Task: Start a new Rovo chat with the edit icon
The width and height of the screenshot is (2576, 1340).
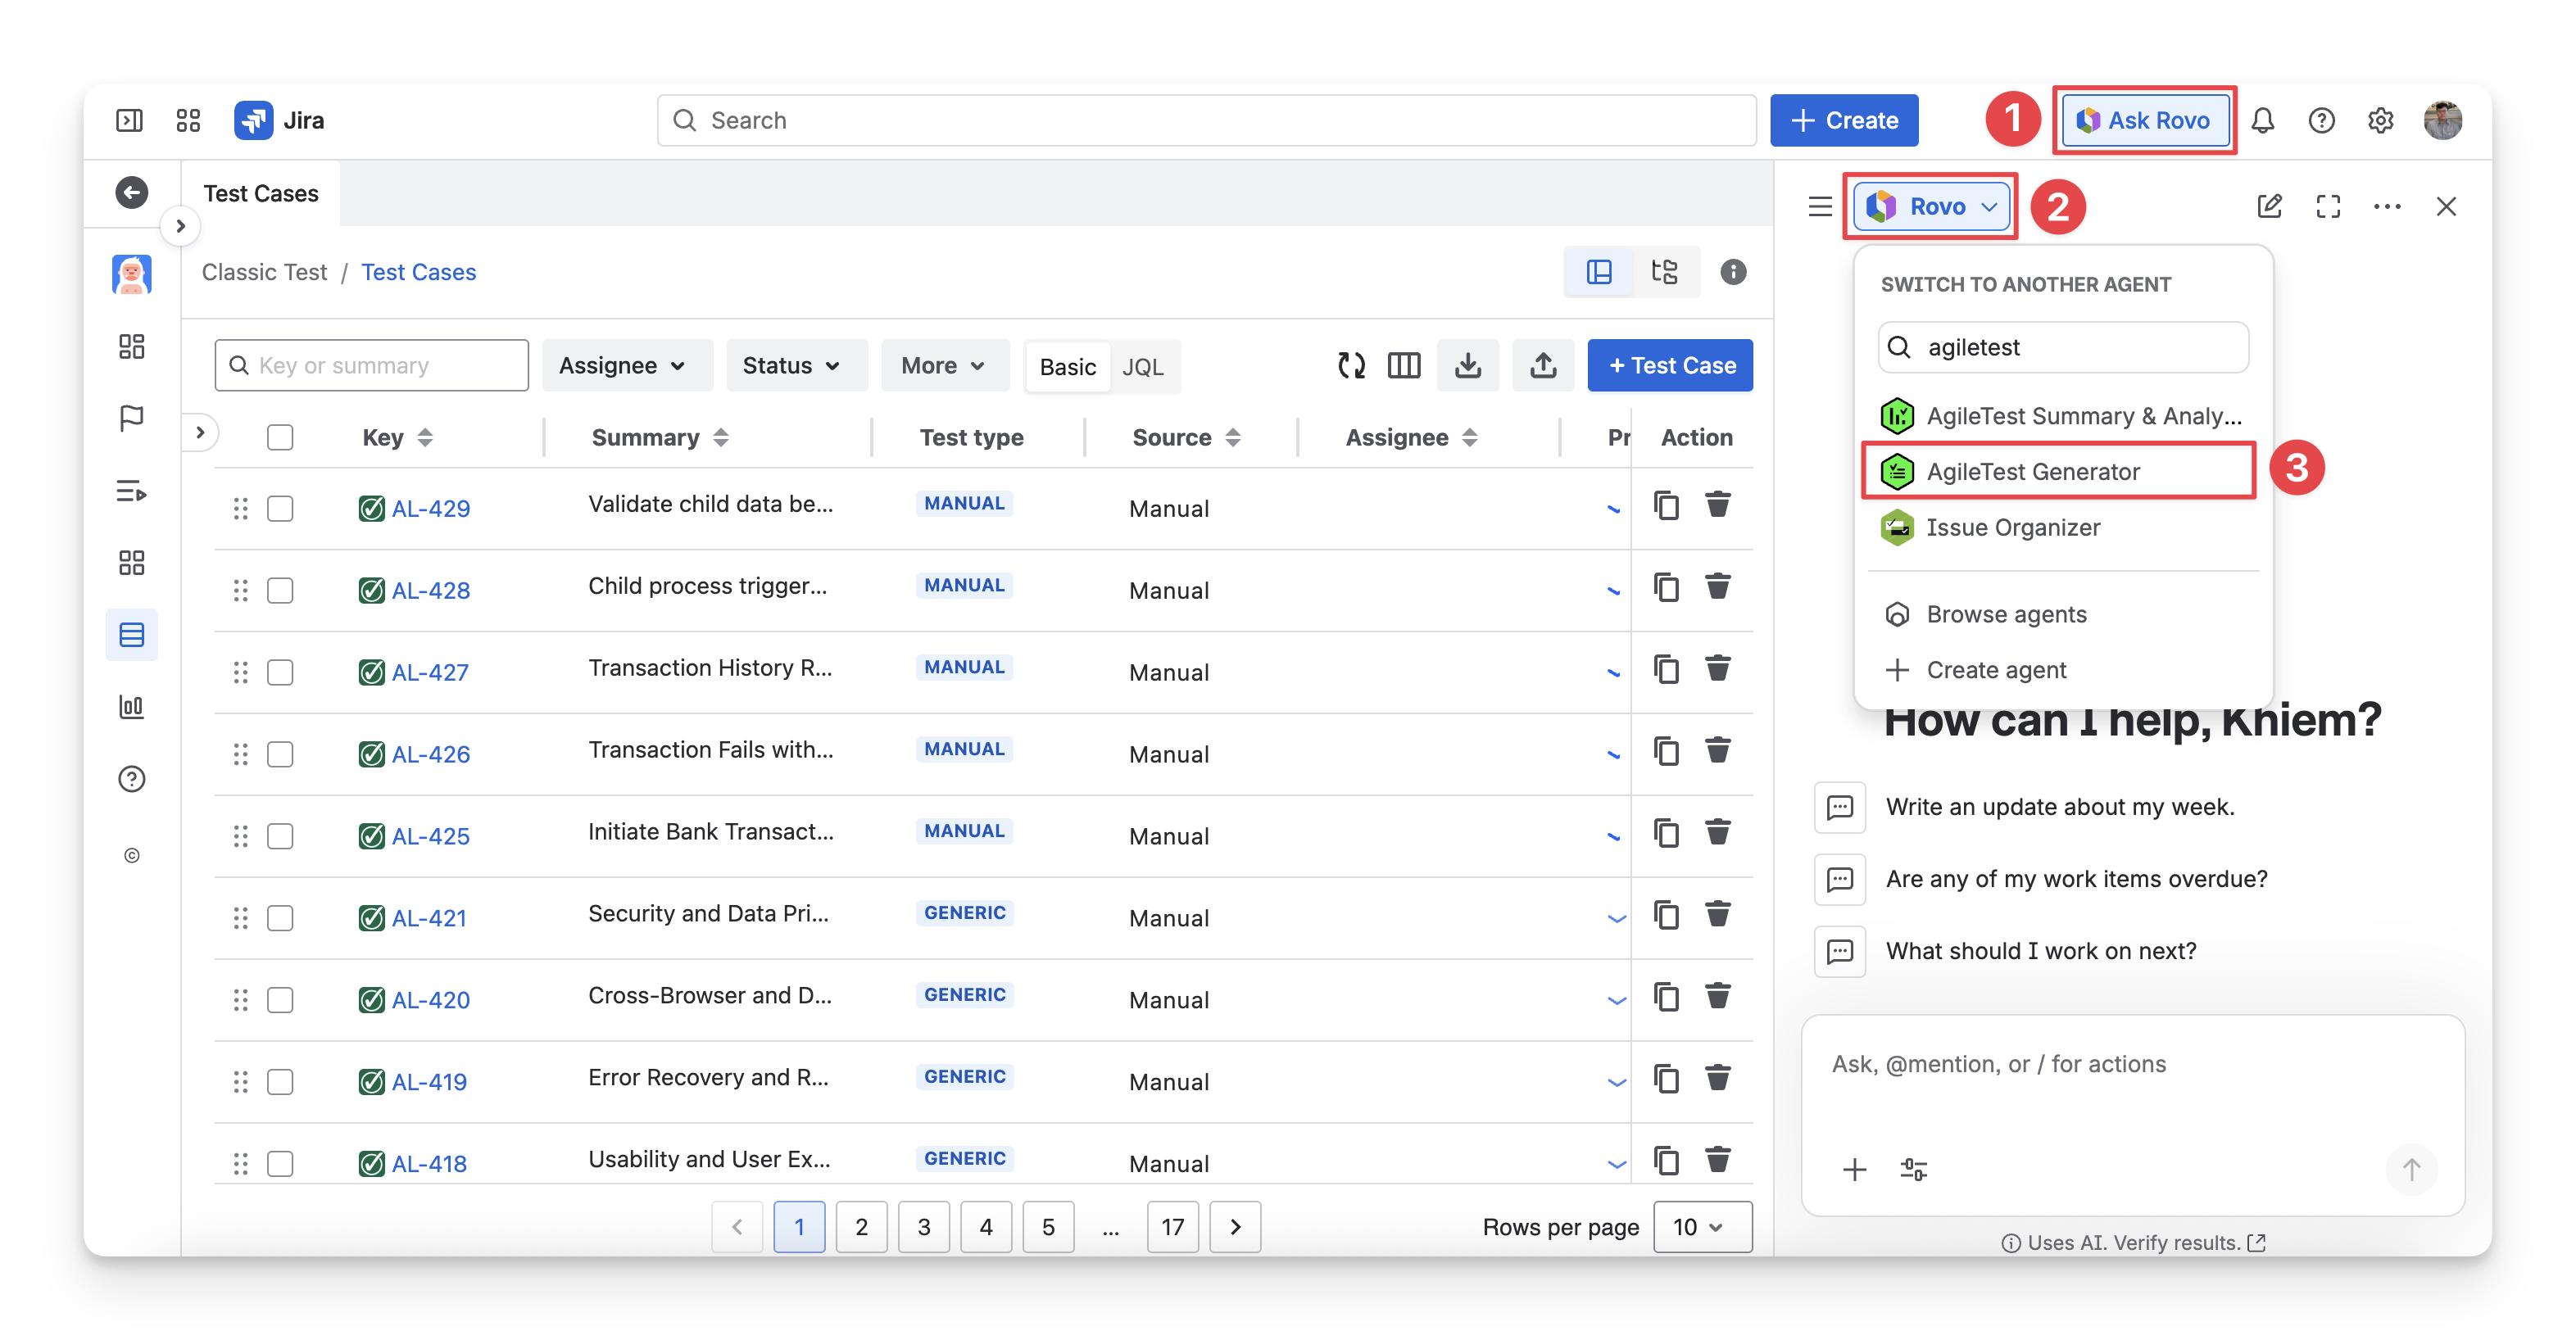Action: click(2269, 206)
